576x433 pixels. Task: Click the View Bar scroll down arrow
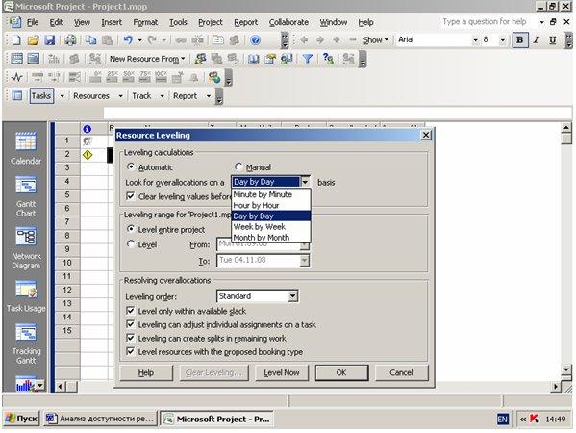tap(39, 385)
